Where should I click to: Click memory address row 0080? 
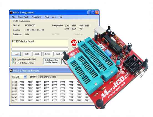point(15,94)
